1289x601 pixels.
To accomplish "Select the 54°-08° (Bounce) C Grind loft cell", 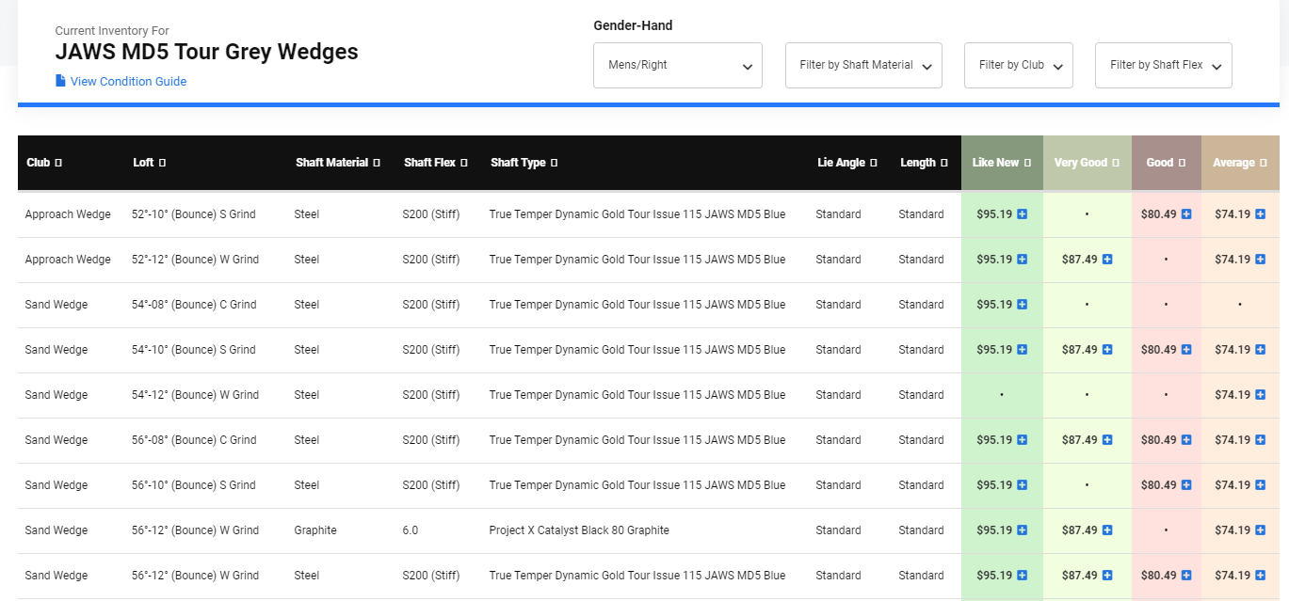I will (194, 305).
